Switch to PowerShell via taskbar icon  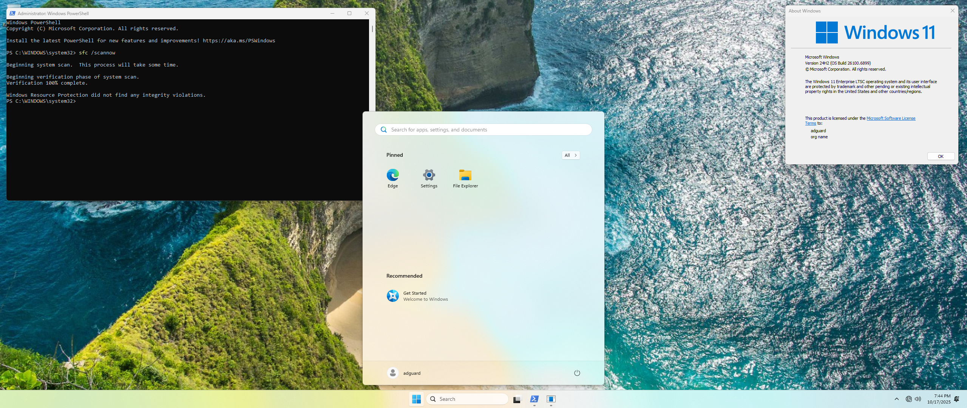pos(534,399)
